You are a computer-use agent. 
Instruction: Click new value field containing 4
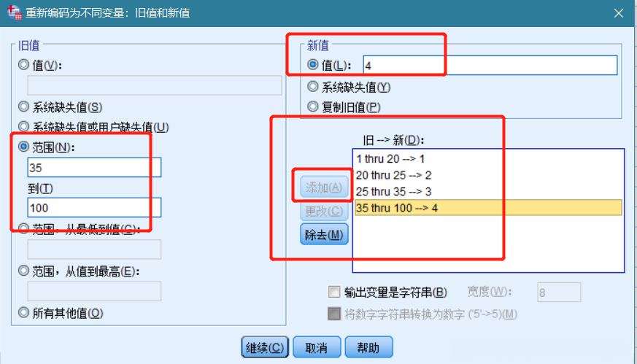click(x=490, y=66)
